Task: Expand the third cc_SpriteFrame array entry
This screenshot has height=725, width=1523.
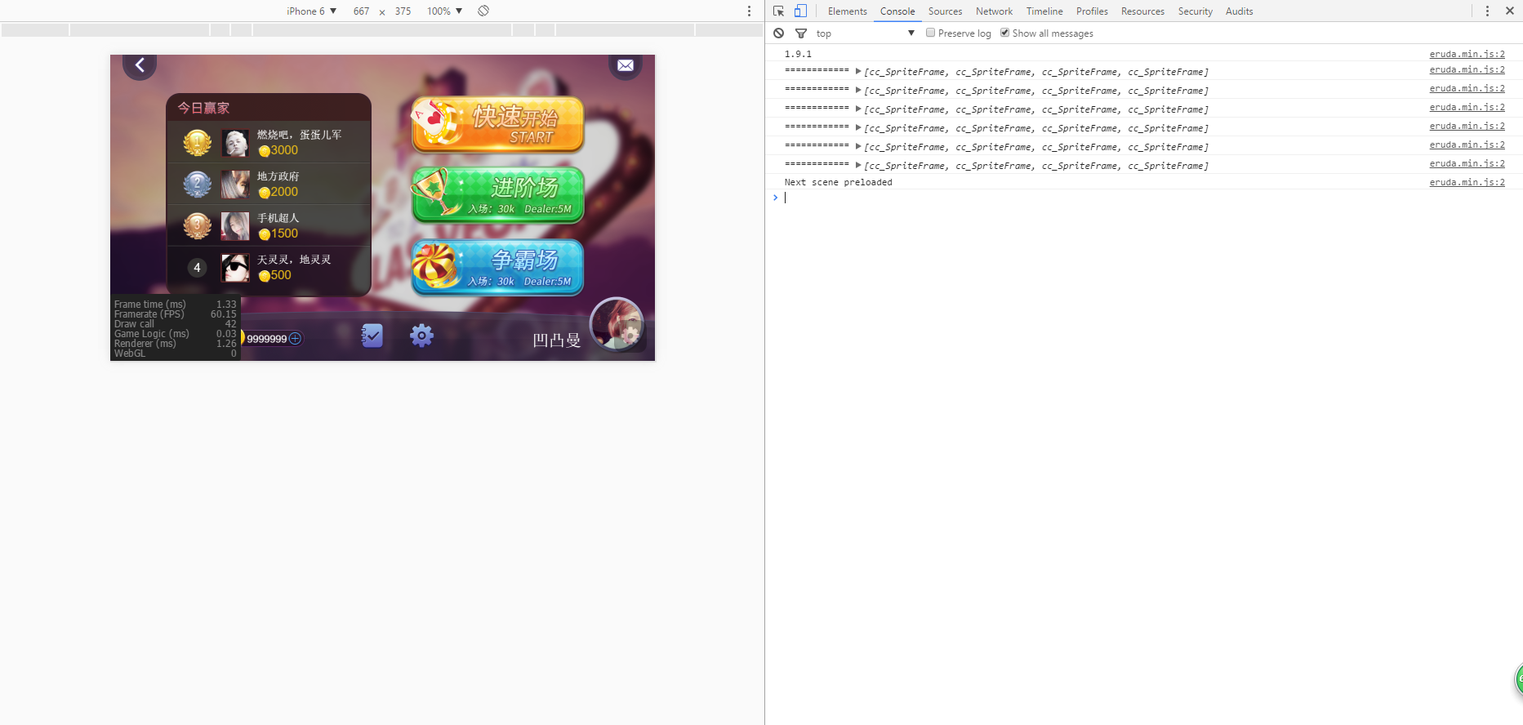Action: tap(858, 109)
